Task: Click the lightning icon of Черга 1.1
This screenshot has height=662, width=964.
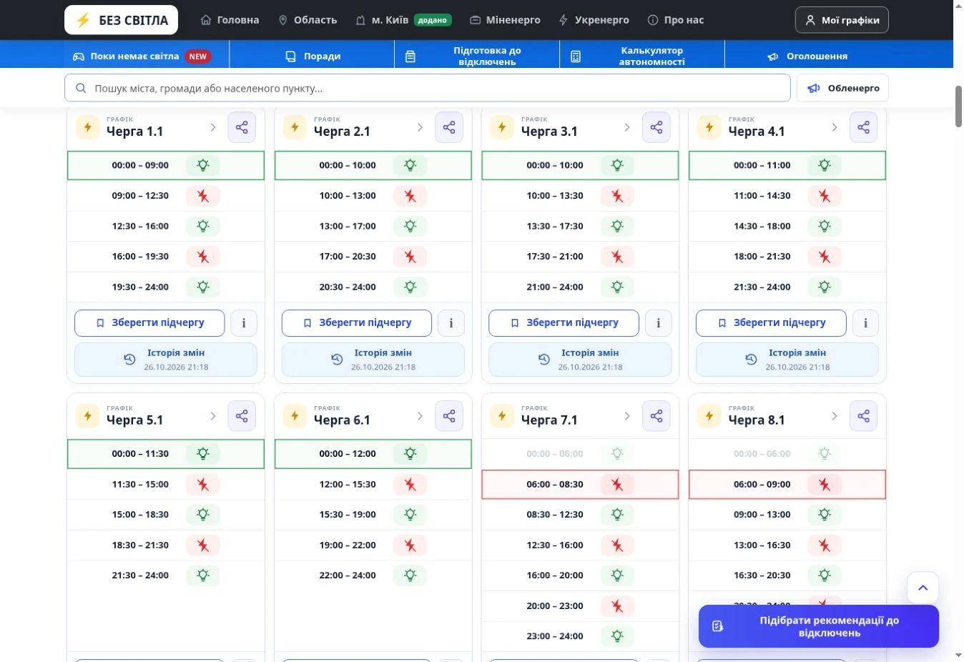Action: pos(88,127)
